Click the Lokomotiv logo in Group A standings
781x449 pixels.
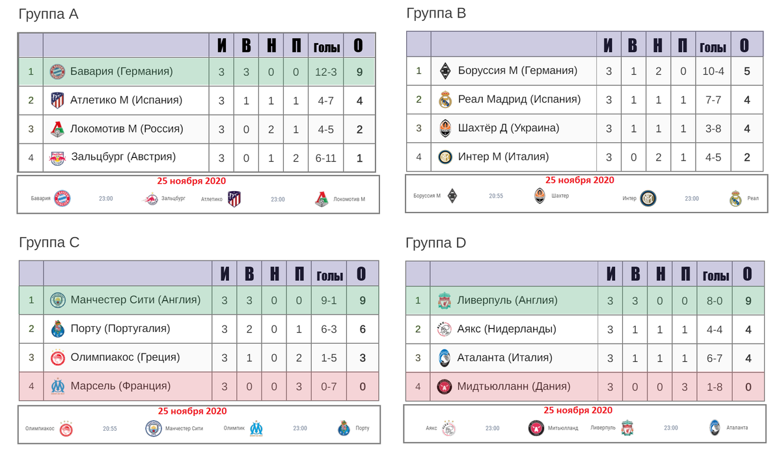click(58, 129)
